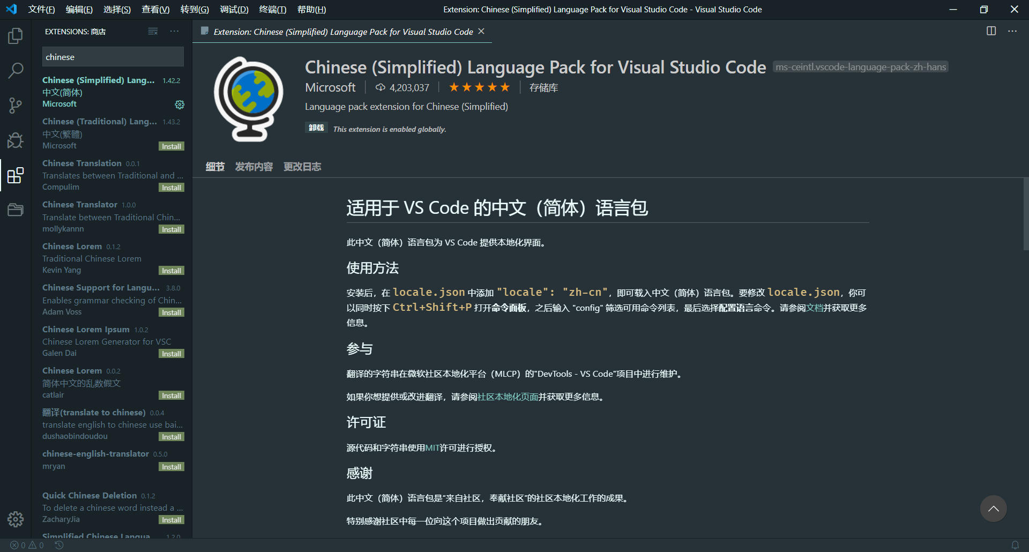Image resolution: width=1029 pixels, height=552 pixels.
Task: Install Chinese Support for LanguageTool by Adam Voss
Action: (171, 312)
